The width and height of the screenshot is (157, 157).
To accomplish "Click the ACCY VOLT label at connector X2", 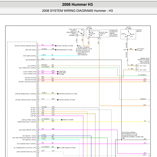I will click(x=143, y=66).
